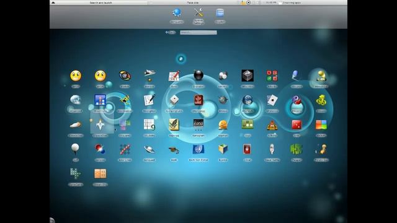Open the Plasma toolbox cashew icon

(52, 221)
